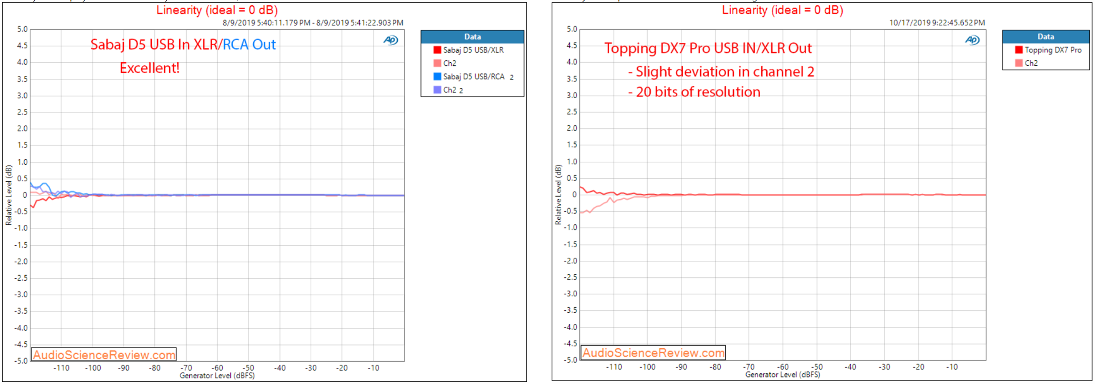Click 'Topping DX7 Pro' legend label
The image size is (1095, 384).
pyautogui.click(x=1053, y=50)
